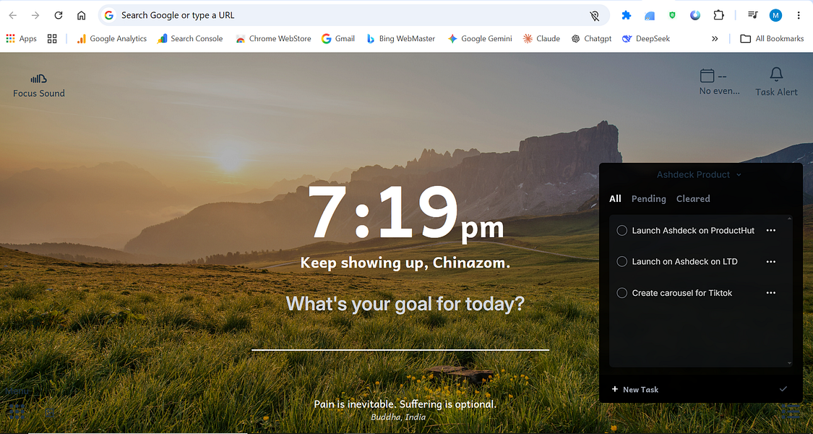Click the tracking protection eye icon in address bar
Viewport: 813px width, 434px height.
click(x=595, y=16)
